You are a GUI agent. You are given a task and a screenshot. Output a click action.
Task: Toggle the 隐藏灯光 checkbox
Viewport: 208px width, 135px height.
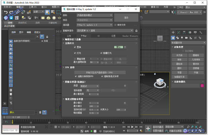101,53
